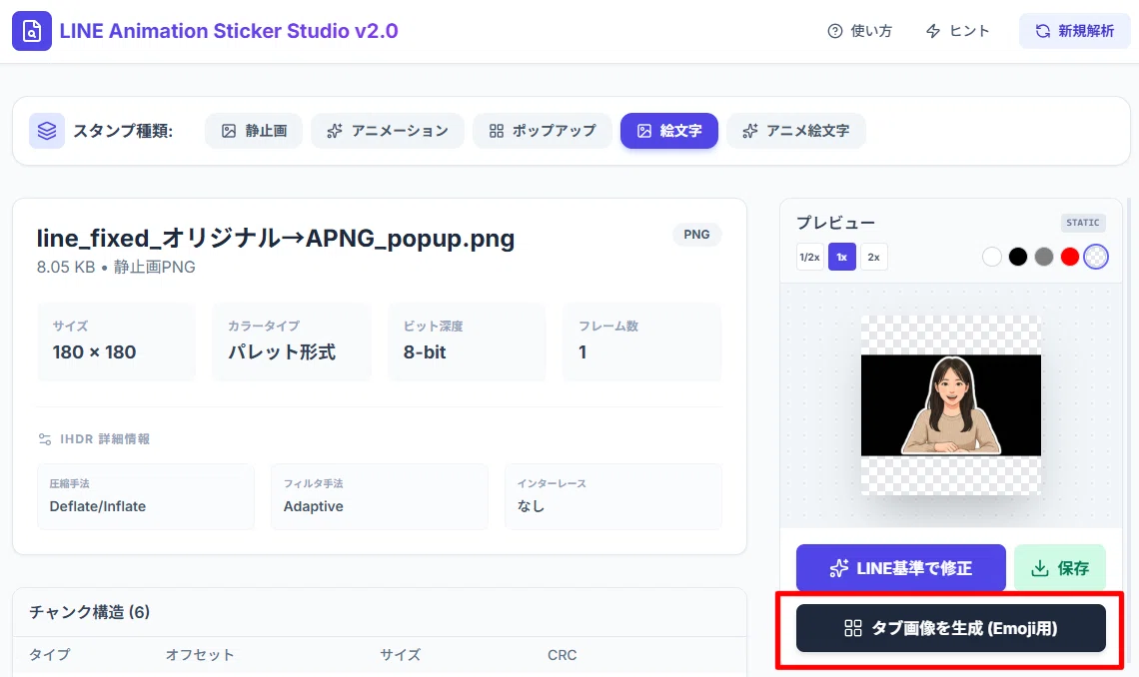Click the パレット形式 color type value
This screenshot has width=1139, height=677.
click(x=282, y=351)
